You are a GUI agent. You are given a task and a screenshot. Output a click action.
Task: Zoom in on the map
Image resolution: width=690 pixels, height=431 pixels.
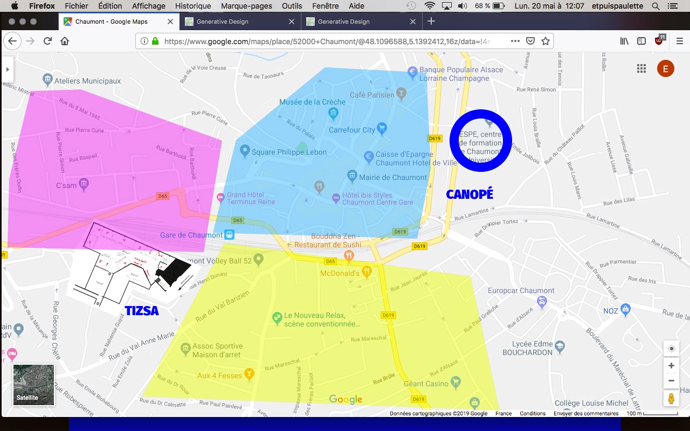(x=671, y=366)
